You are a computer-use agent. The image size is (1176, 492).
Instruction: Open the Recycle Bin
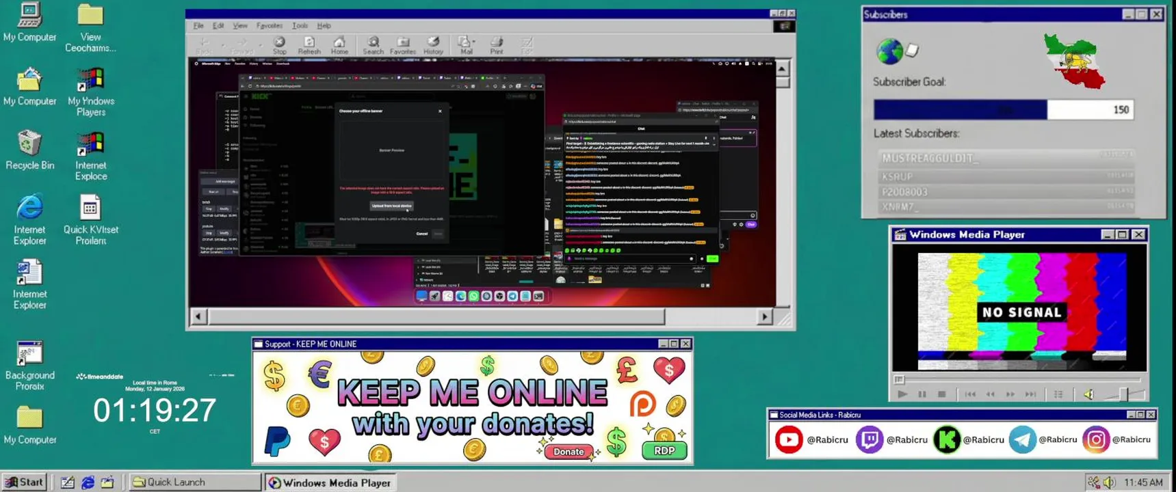point(29,150)
